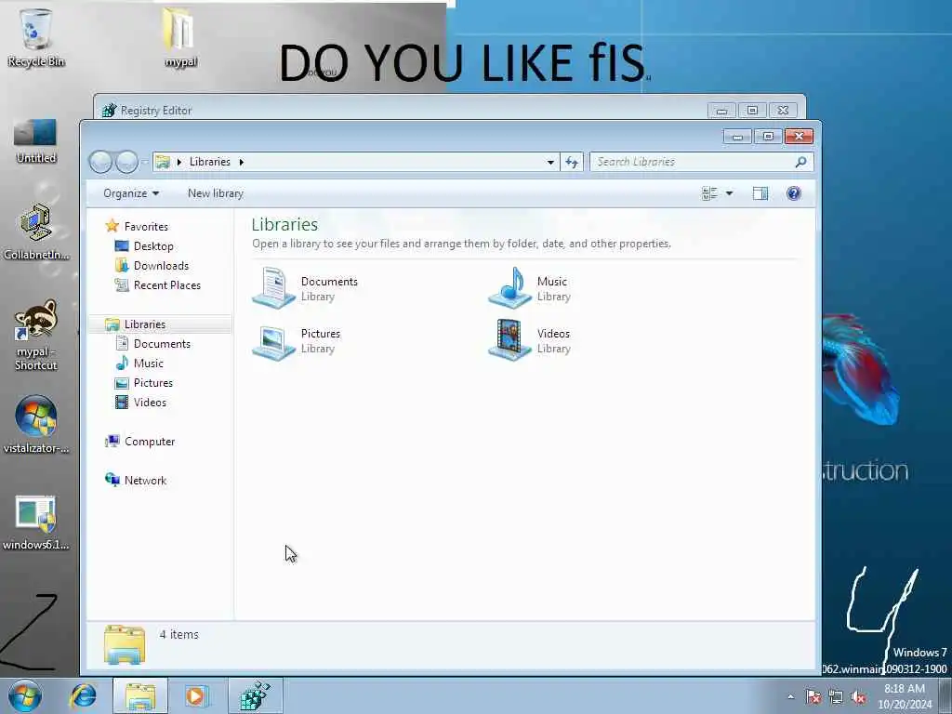The height and width of the screenshot is (714, 952).
Task: Click the search magnifier icon
Action: pos(800,162)
